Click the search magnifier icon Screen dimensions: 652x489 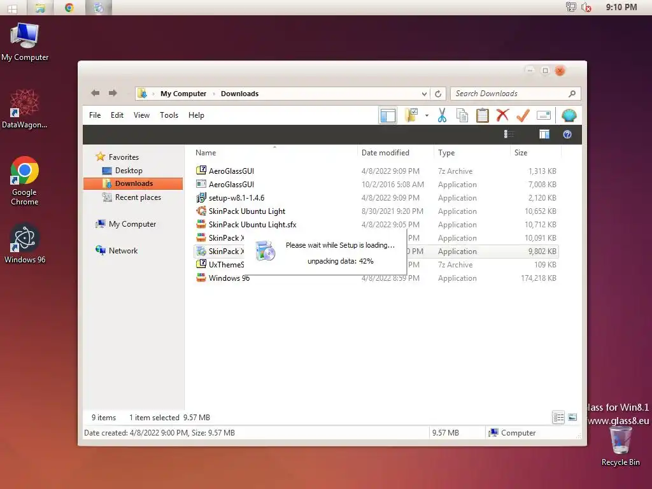572,94
